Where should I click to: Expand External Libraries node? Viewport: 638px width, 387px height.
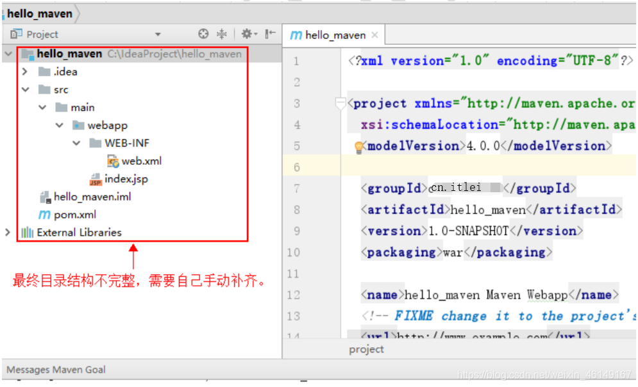tap(7, 232)
